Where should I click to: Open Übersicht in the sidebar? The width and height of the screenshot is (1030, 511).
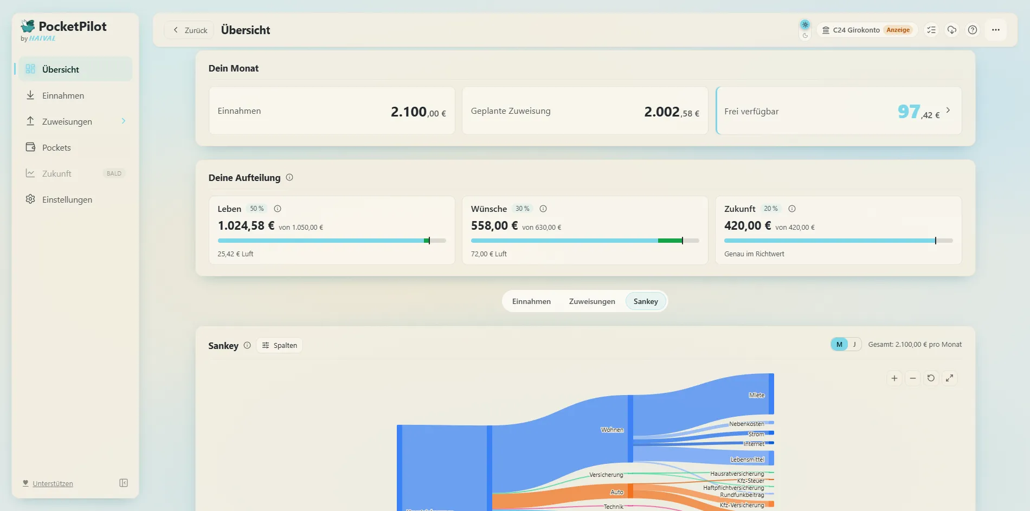pos(75,69)
